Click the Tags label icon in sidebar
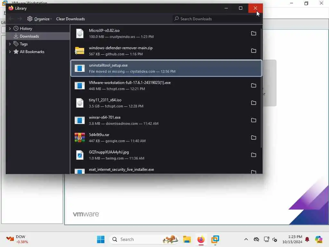Viewport: 329px width, 247px height. [x=16, y=44]
